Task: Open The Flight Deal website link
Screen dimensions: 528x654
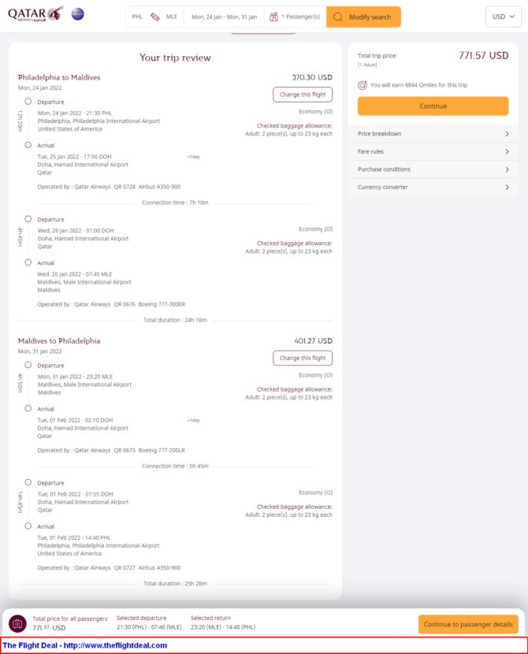Action: click(x=84, y=645)
